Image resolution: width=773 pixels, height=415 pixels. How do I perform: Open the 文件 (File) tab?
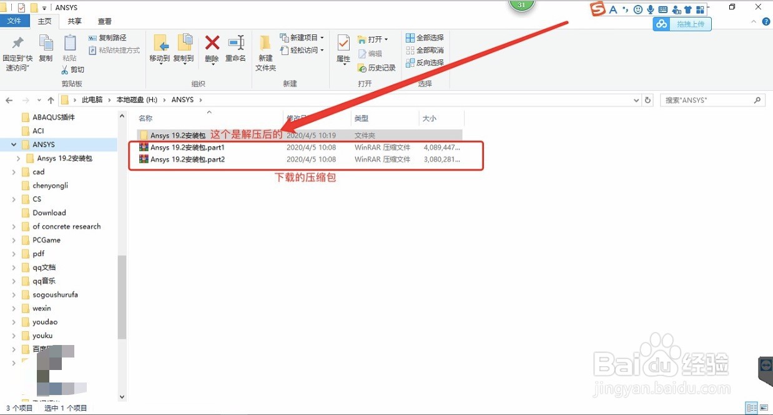(x=14, y=21)
